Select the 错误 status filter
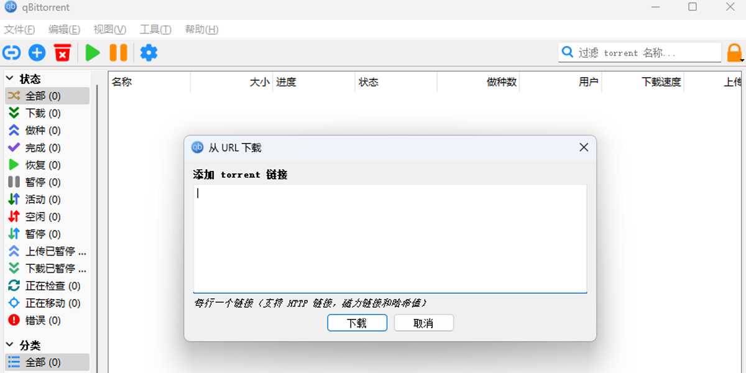 tap(37, 320)
